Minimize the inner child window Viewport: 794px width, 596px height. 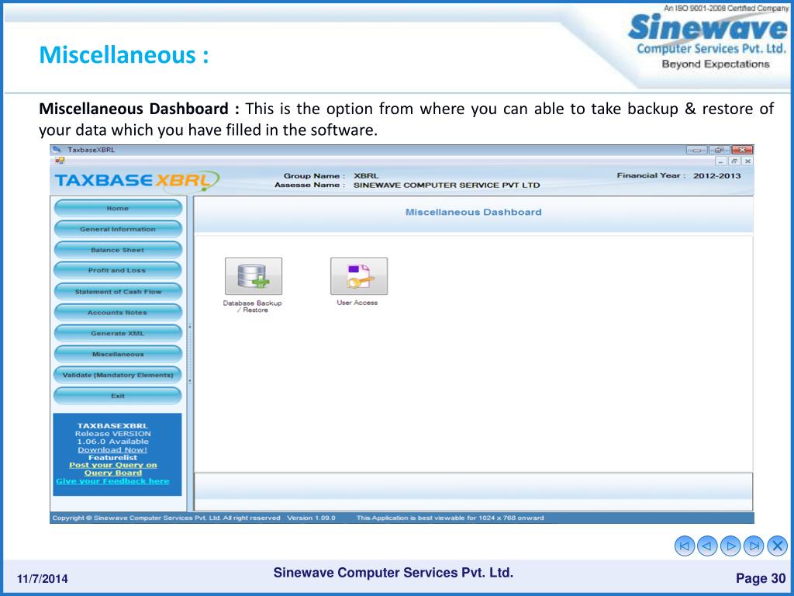(721, 161)
